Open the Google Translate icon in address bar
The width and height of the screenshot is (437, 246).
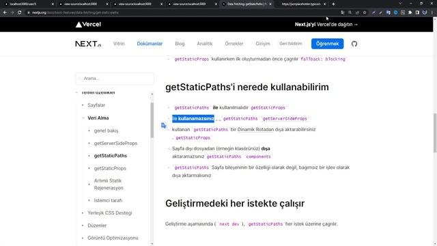coord(343,12)
